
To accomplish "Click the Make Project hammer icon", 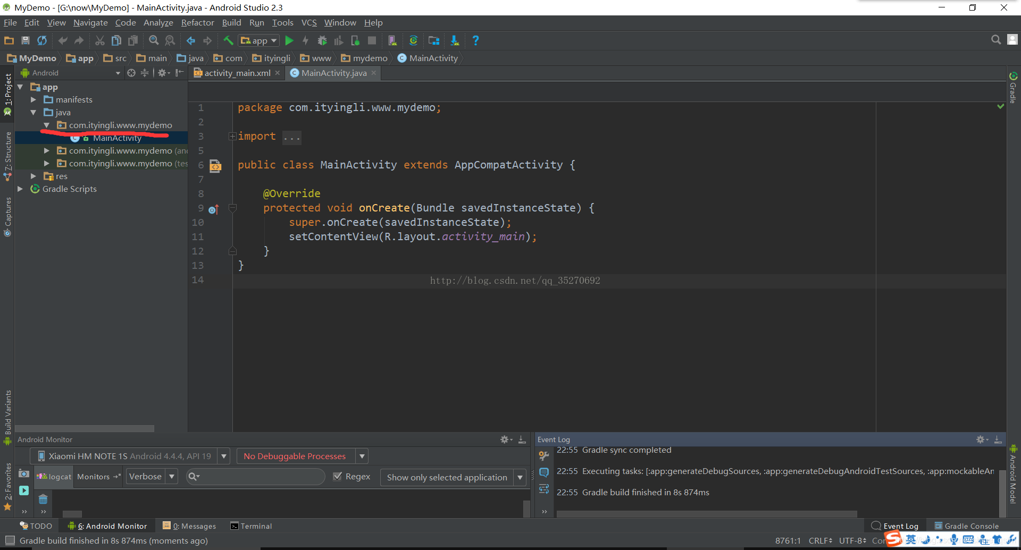I will pos(228,40).
